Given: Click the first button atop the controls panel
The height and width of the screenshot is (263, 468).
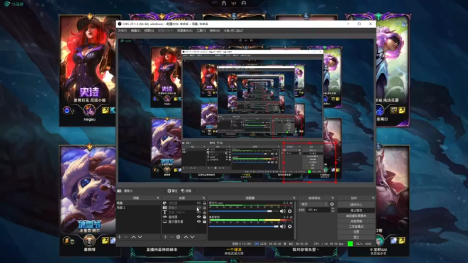Looking at the screenshot, I should [356, 205].
